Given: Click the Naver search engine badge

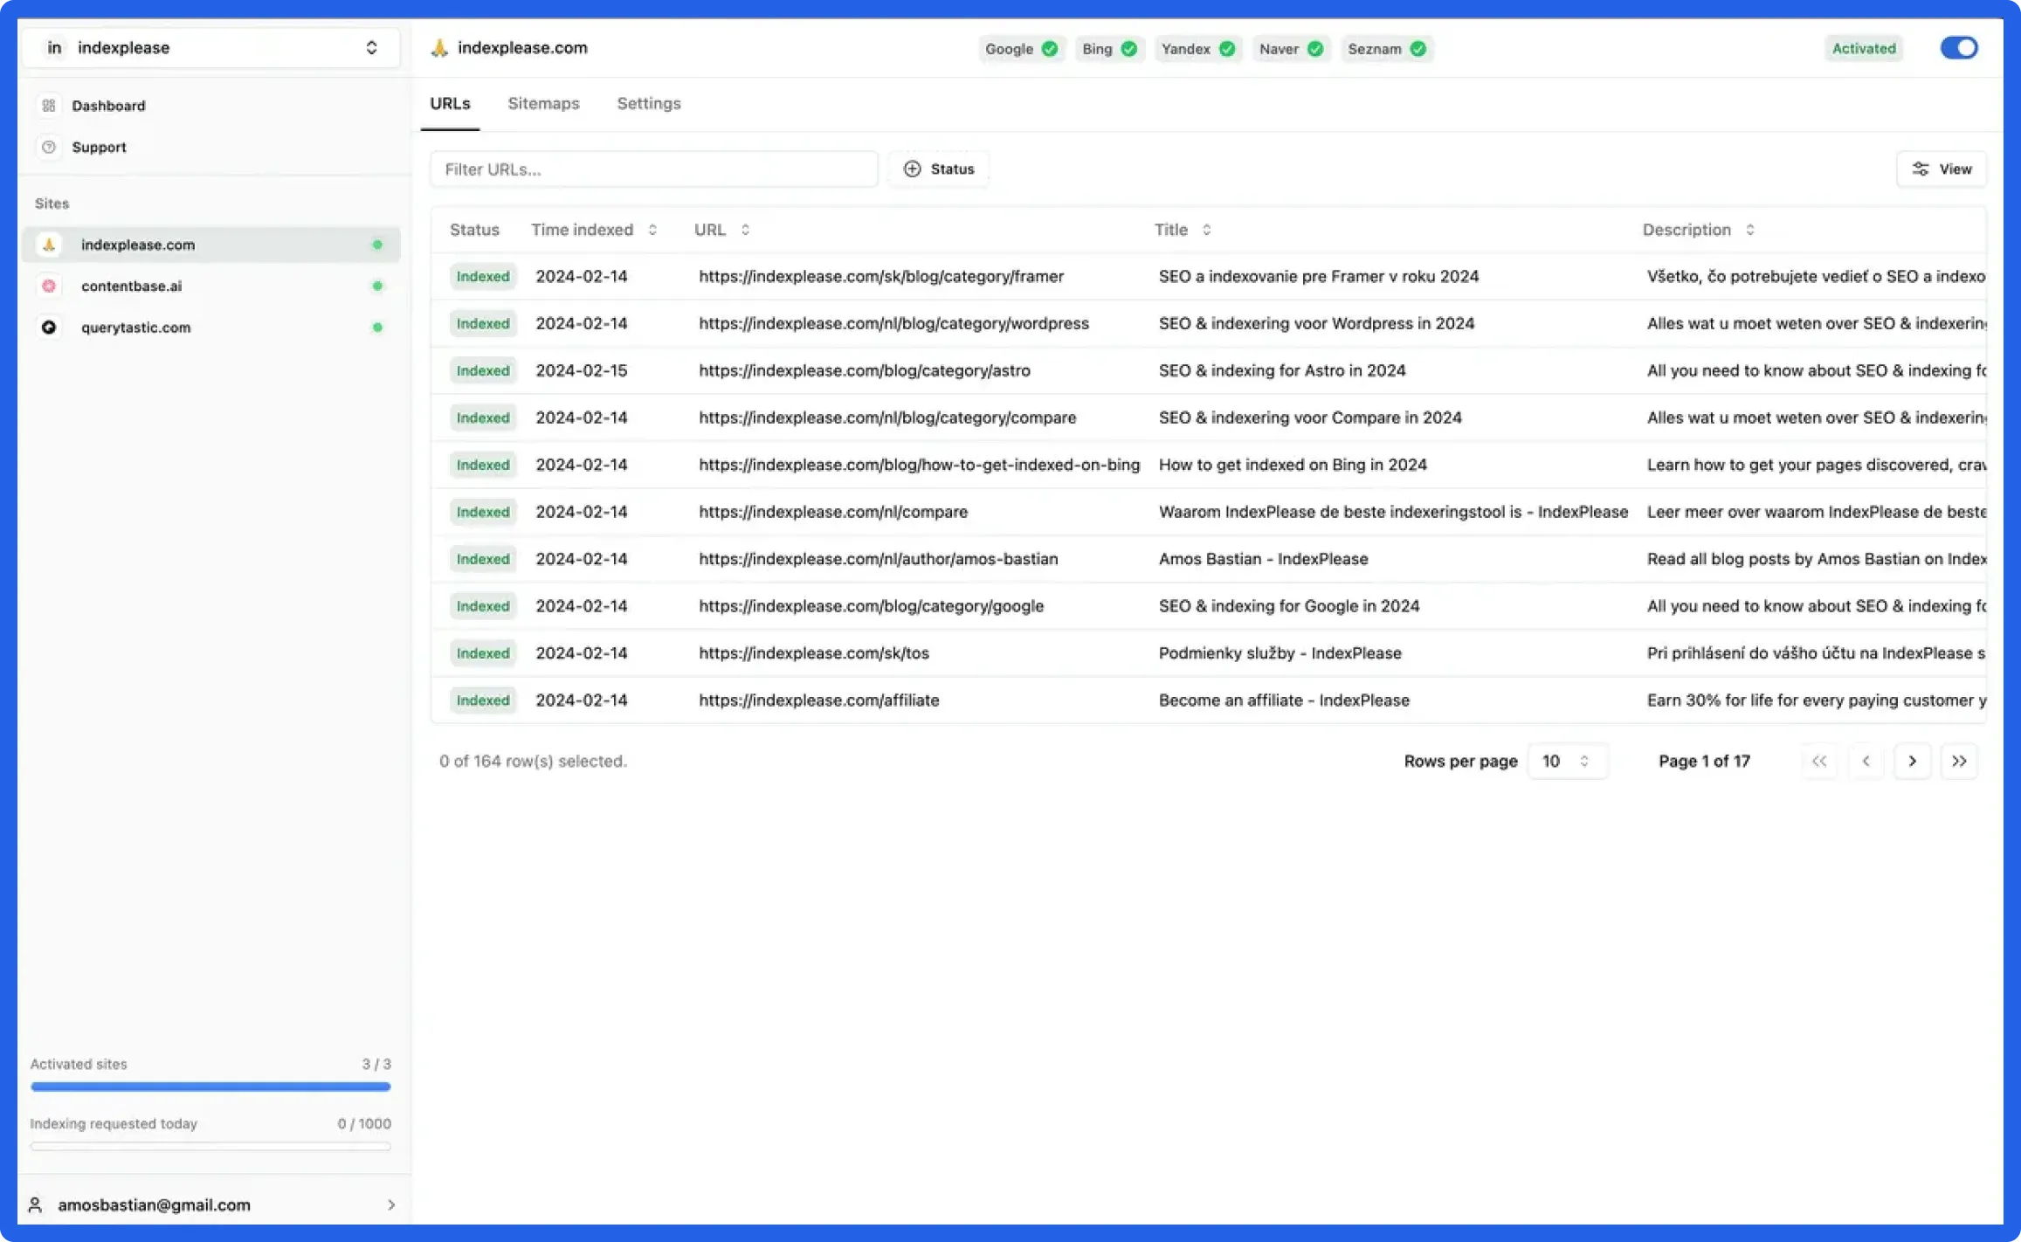Looking at the screenshot, I should [1290, 49].
